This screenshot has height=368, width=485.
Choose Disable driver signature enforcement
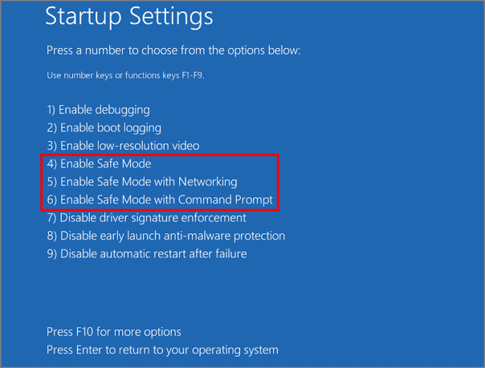tap(146, 218)
